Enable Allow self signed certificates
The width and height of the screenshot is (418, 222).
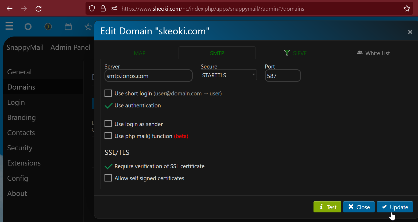point(108,178)
